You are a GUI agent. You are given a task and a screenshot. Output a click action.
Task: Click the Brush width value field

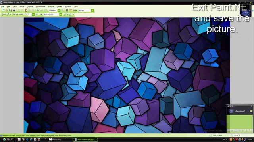(x=29, y=15)
